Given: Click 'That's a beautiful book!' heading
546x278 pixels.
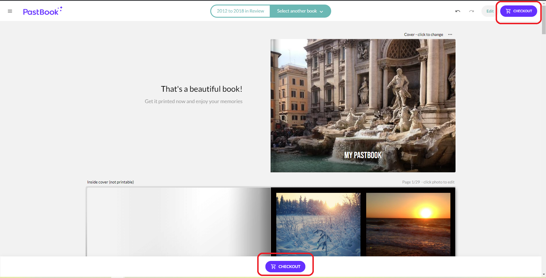Looking at the screenshot, I should coord(201,89).
